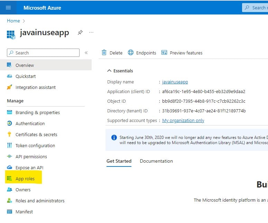268x223 pixels.
Task: Open Owners
Action: 23,190
